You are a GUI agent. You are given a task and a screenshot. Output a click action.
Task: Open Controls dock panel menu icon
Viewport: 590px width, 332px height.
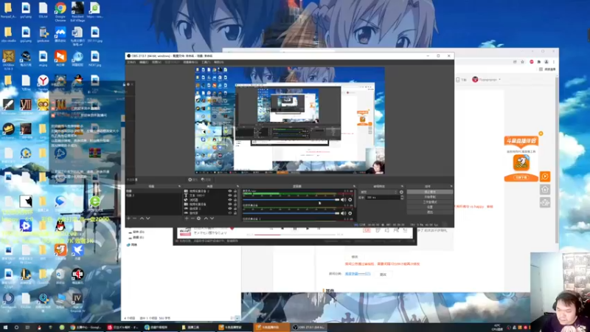(x=451, y=187)
